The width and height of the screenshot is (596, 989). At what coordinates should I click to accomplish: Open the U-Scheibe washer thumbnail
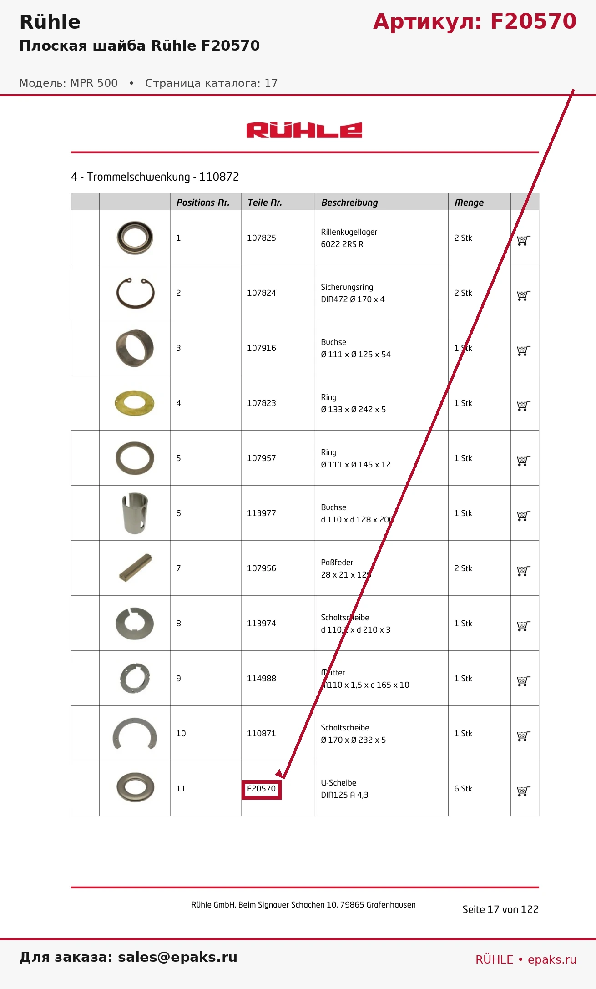(135, 787)
